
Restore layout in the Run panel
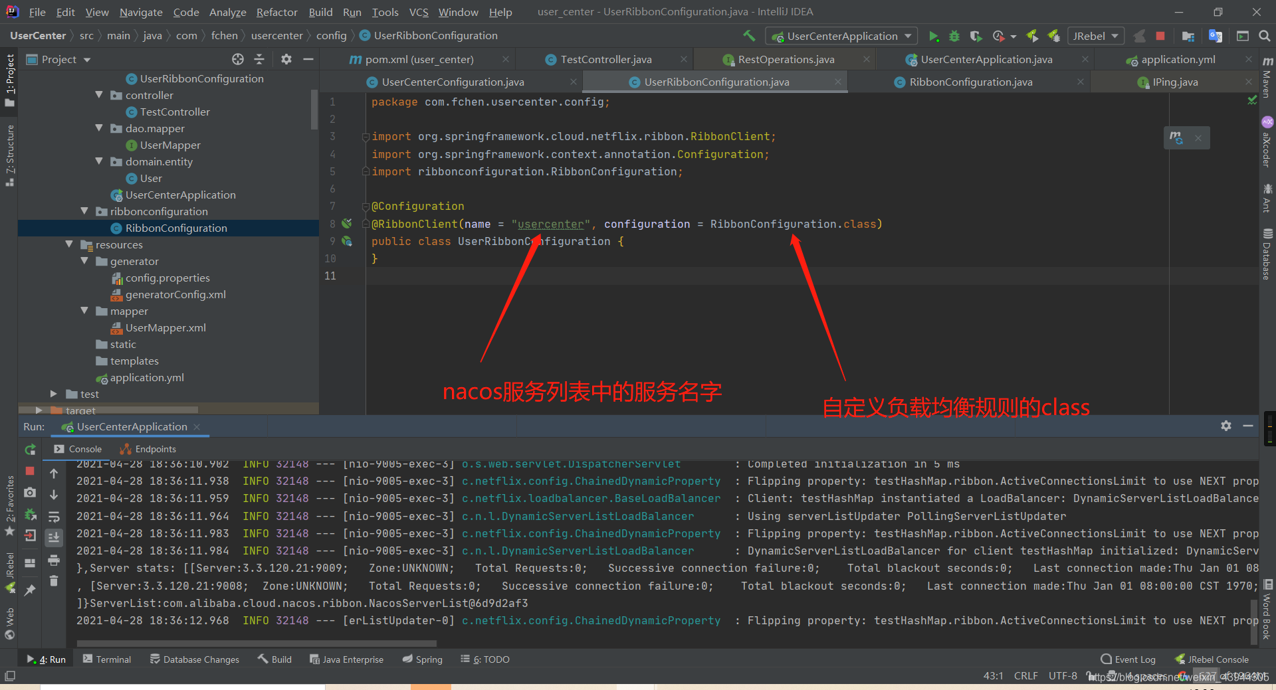click(x=30, y=563)
